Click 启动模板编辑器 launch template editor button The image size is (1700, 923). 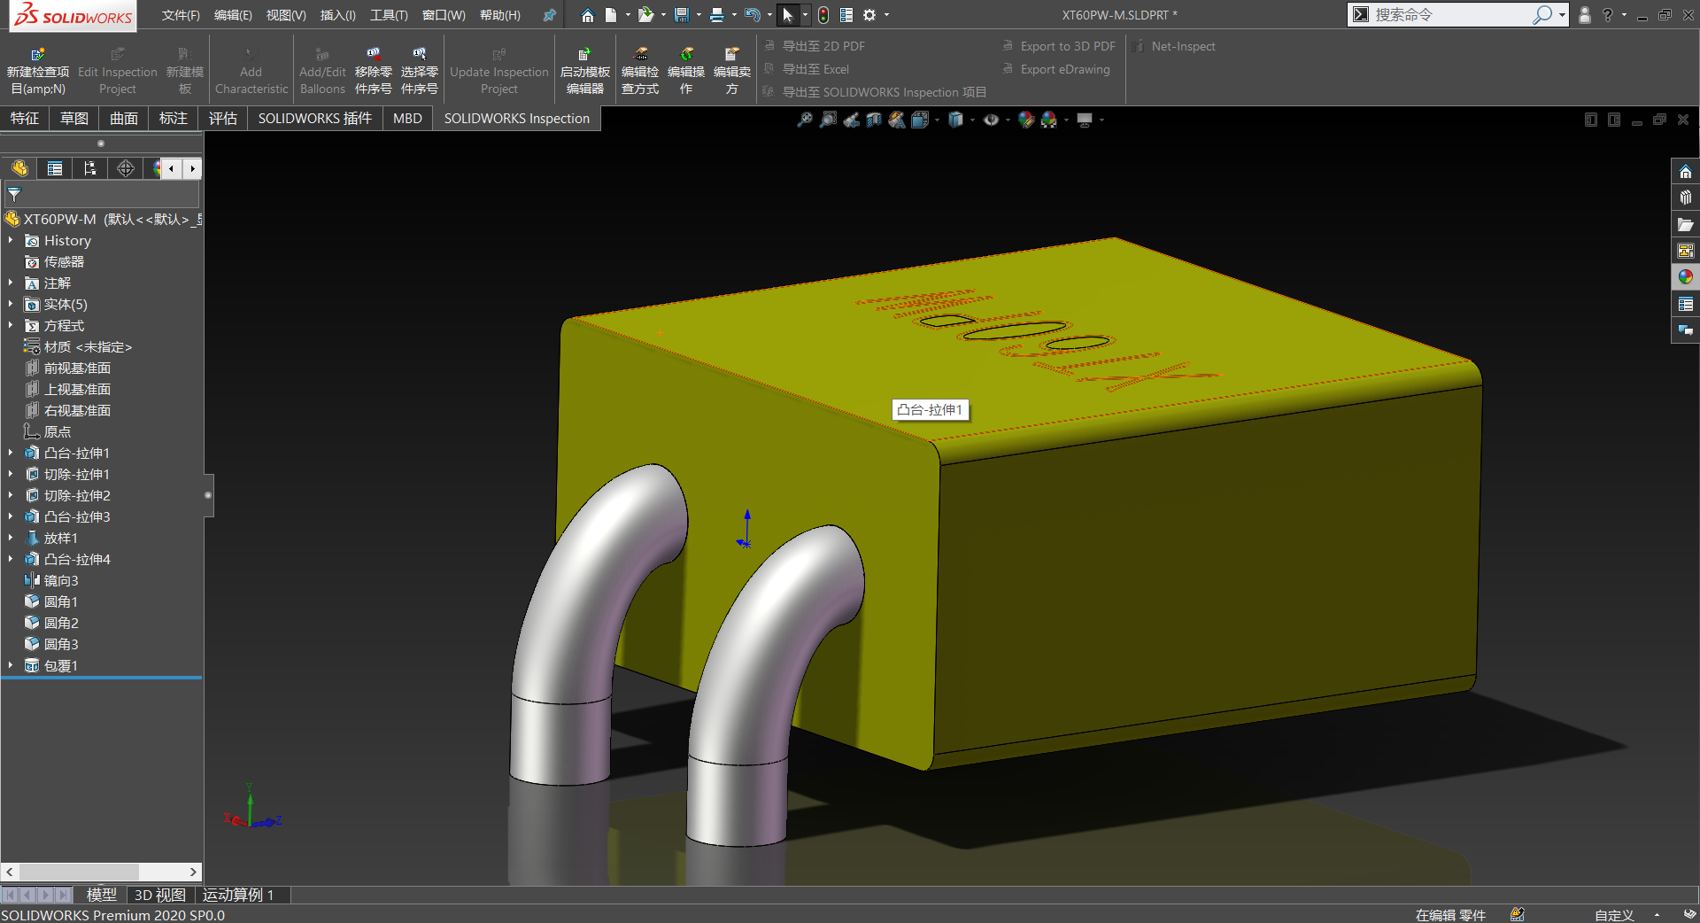[x=585, y=71]
